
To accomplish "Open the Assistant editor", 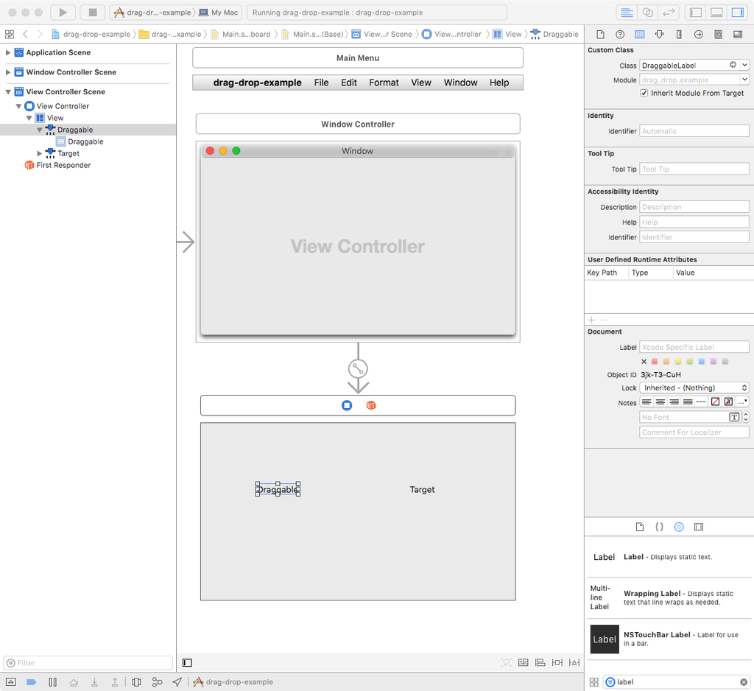I will click(648, 13).
